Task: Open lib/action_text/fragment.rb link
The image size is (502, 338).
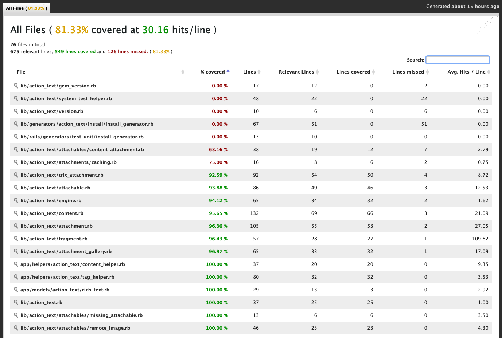Action: click(x=54, y=239)
